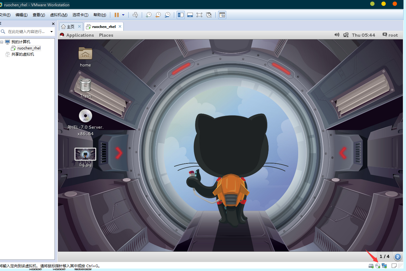Open the 编辑(E) menu

point(21,15)
